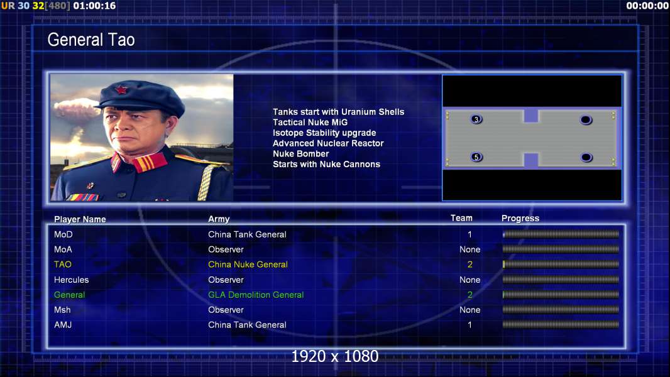
Task: Select the green player name General
Action: click(x=69, y=295)
